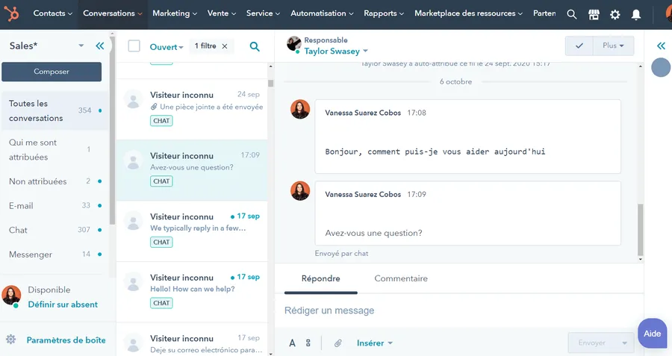
Task: Click the conversation list scrollbar
Action: click(x=270, y=83)
